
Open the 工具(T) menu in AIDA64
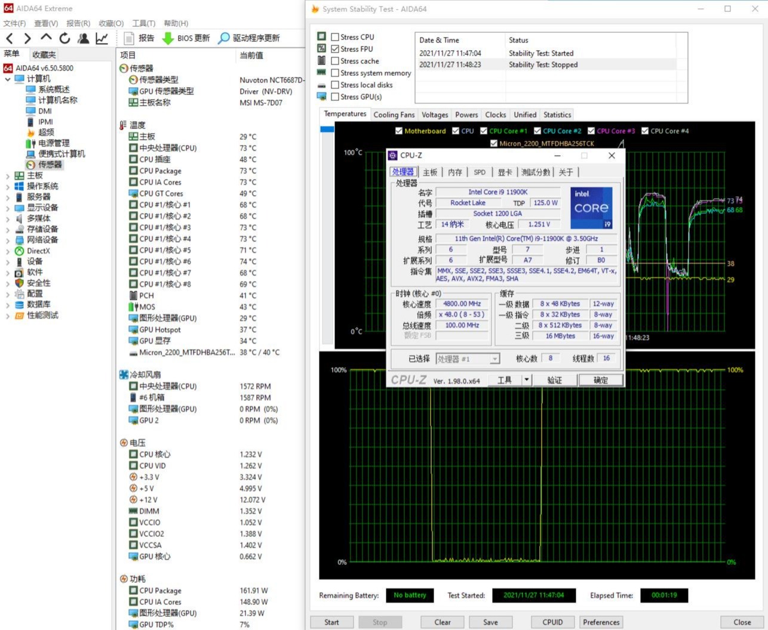[143, 23]
